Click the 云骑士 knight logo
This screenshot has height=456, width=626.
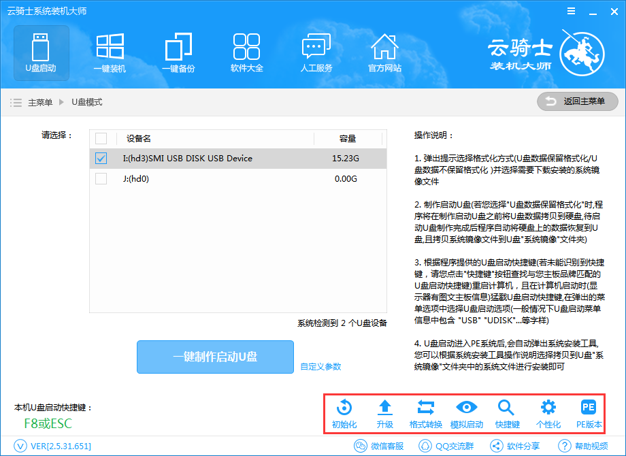pyautogui.click(x=582, y=54)
